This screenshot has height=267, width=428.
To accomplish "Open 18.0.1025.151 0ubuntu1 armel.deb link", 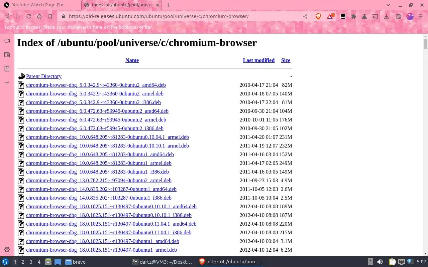I will coord(101,250).
